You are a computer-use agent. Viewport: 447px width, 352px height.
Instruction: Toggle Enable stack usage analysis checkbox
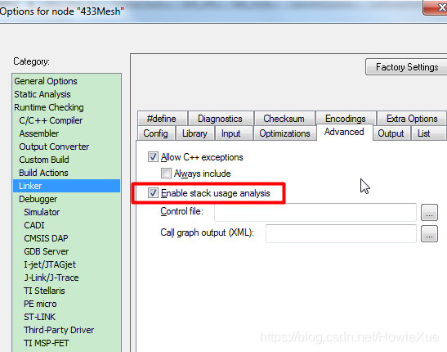153,192
